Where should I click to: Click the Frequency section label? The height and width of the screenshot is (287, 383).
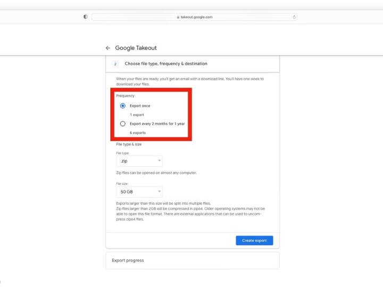125,96
